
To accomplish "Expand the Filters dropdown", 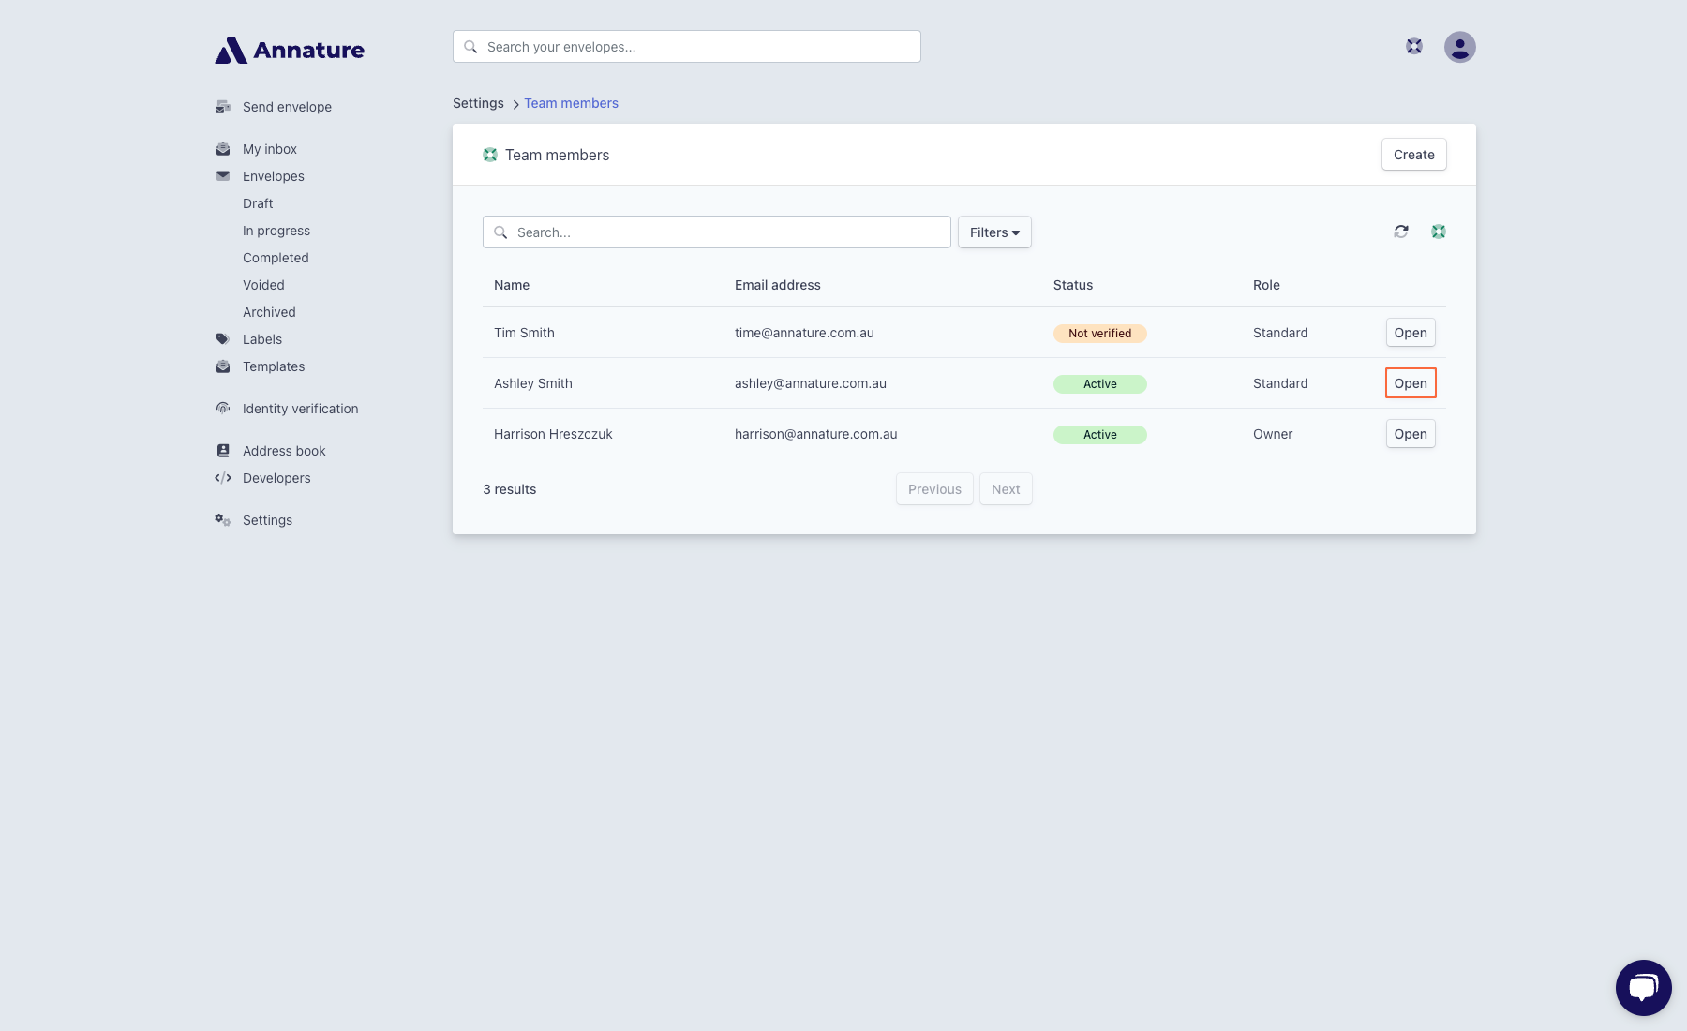I will [x=993, y=232].
